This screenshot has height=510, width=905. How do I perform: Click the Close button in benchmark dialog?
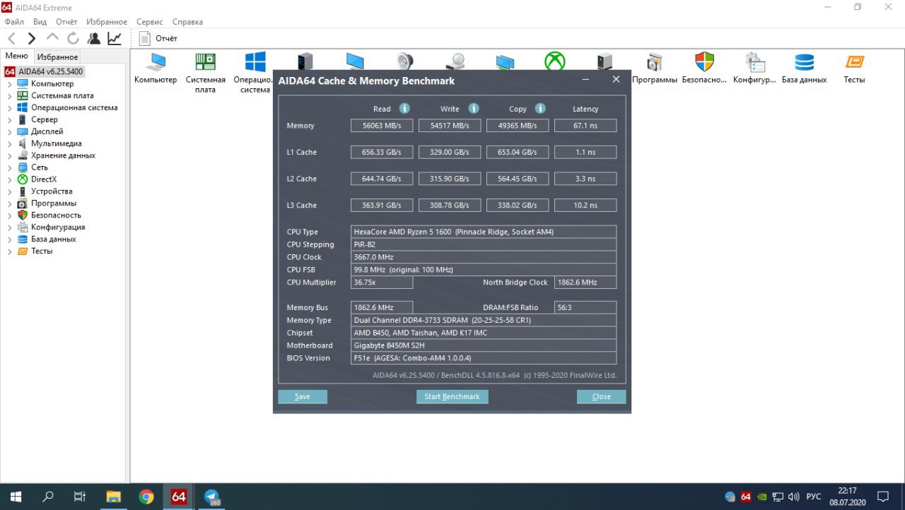pyautogui.click(x=601, y=396)
